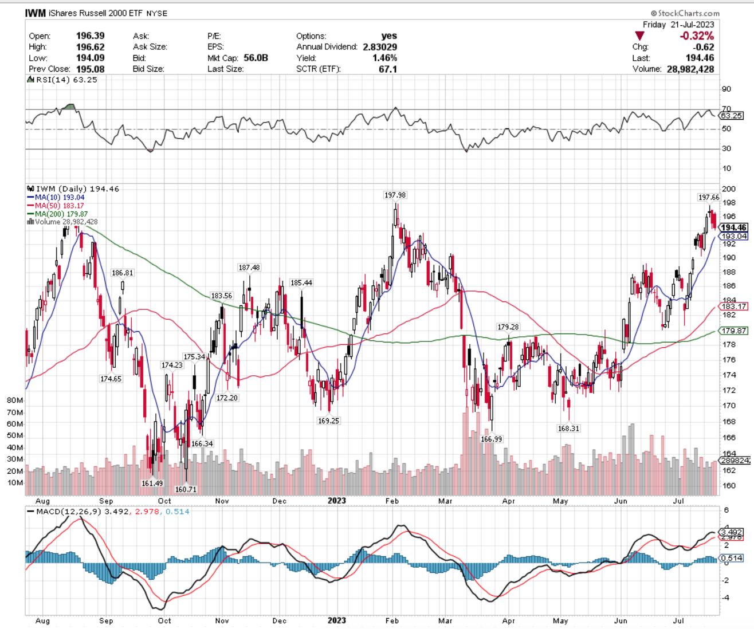Click the red 183.17 tag on right axis
The height and width of the screenshot is (629, 754).
pos(733,306)
